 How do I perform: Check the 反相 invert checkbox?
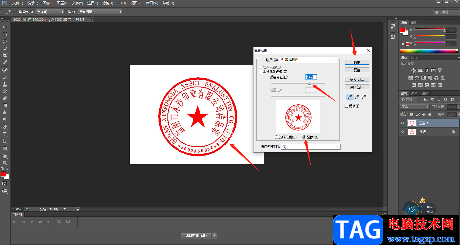(x=346, y=106)
